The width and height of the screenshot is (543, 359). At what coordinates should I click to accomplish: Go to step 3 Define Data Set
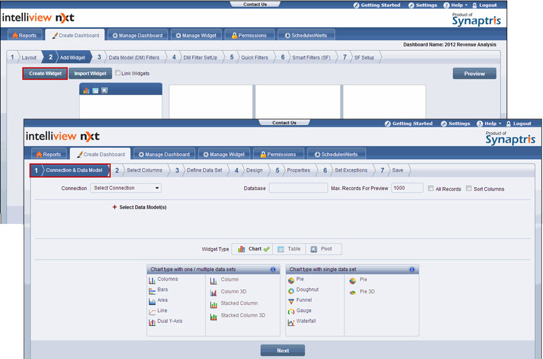(x=200, y=170)
